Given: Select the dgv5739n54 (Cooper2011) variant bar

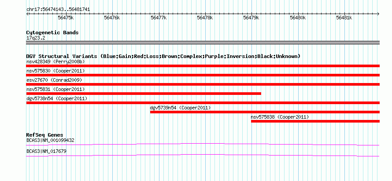Looking at the screenshot, I should pyautogui.click(x=265, y=112).
